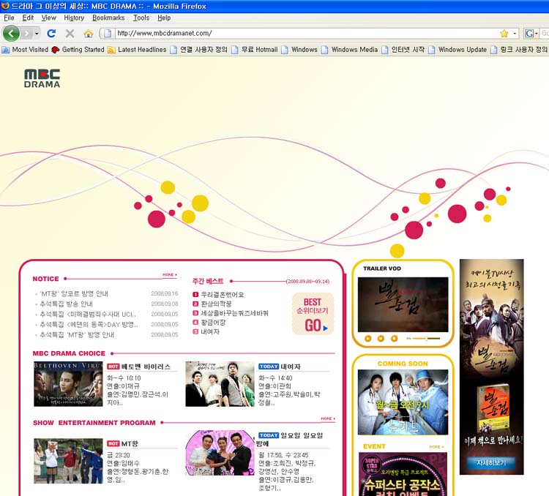Viewport: 549px width, 496px height.
Task: Click MORE link in EVENT section
Action: tap(436, 447)
